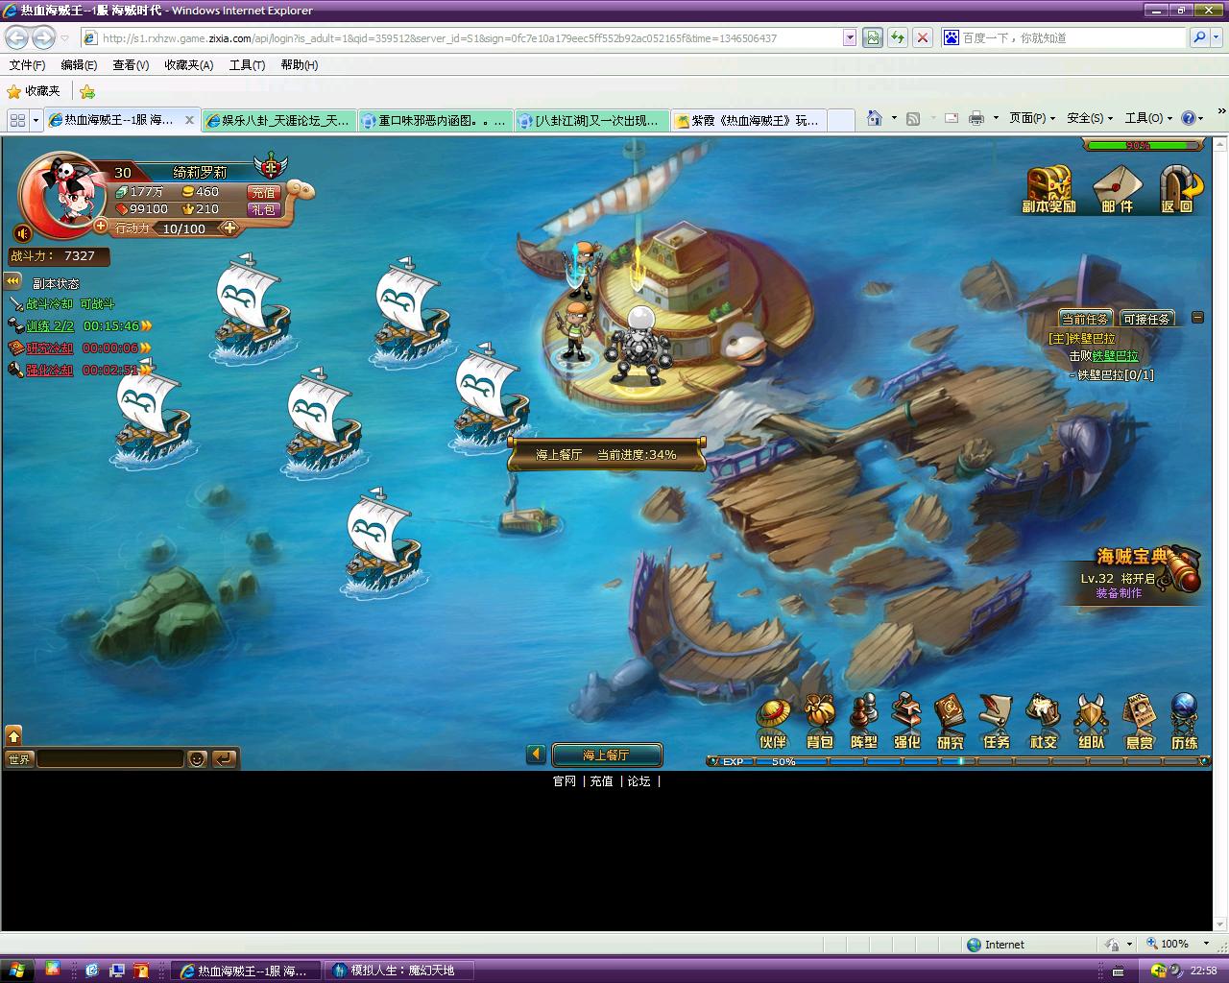Click the small plus beside the avatar
The width and height of the screenshot is (1229, 983).
coord(101,226)
